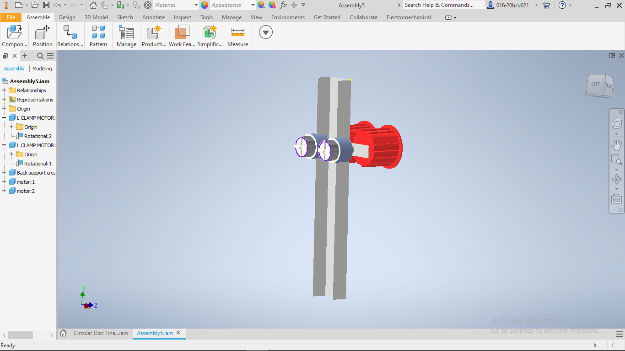Select the Relationships ribbon tool

point(70,36)
